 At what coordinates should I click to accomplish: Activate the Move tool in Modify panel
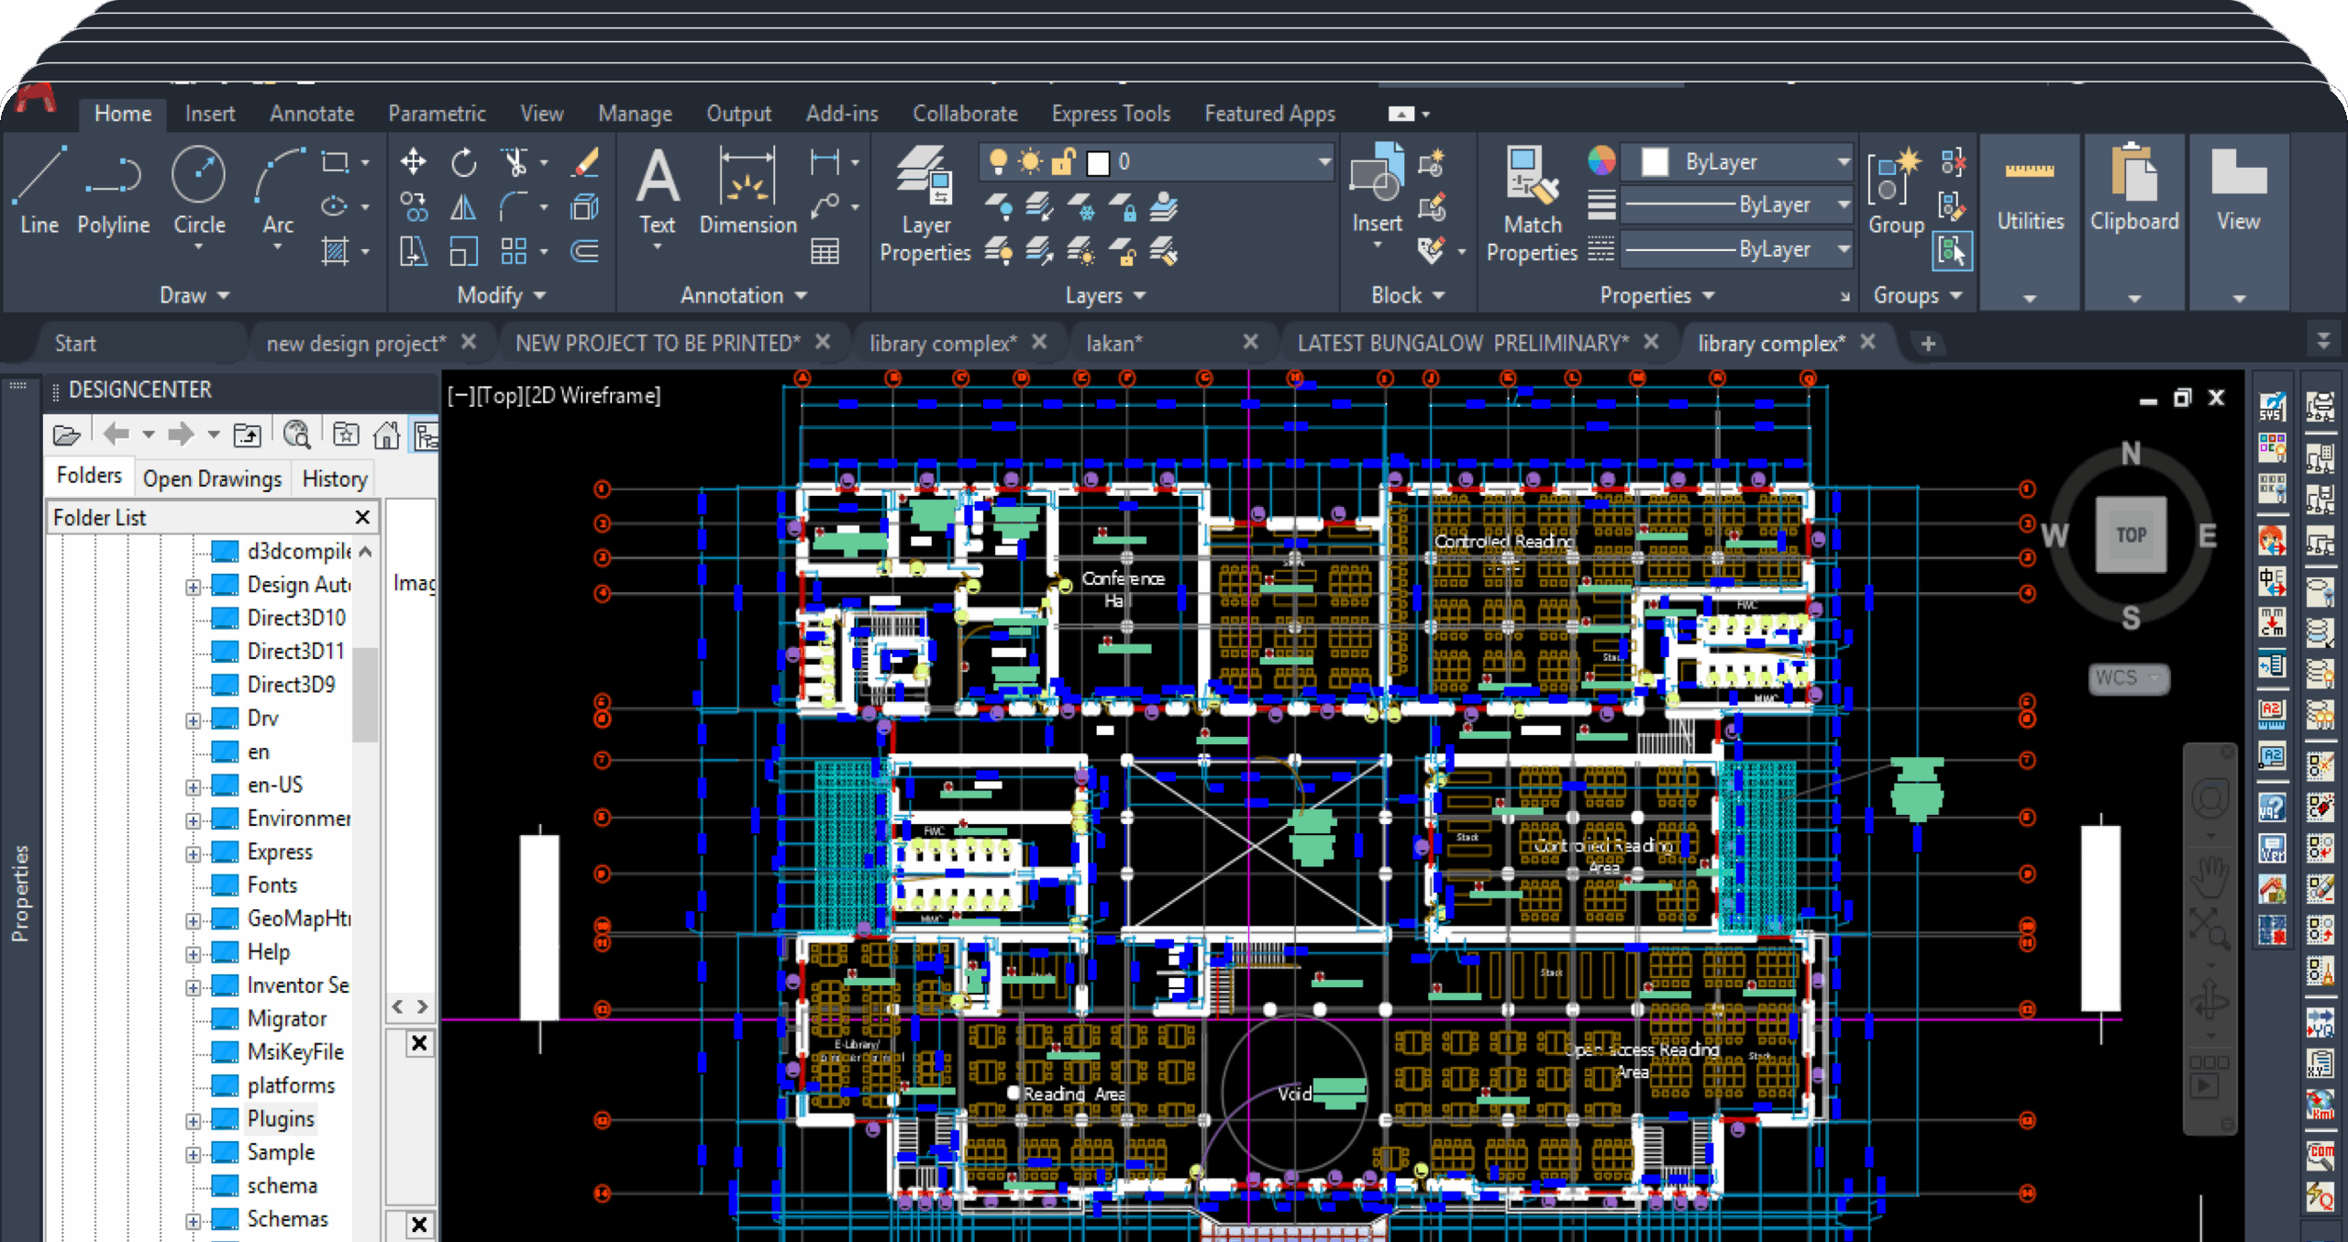click(413, 163)
